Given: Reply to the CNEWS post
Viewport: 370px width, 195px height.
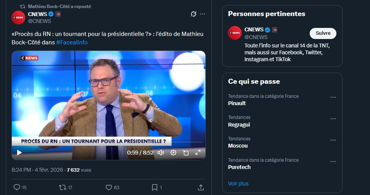Looking at the screenshot, I should tap(17, 187).
